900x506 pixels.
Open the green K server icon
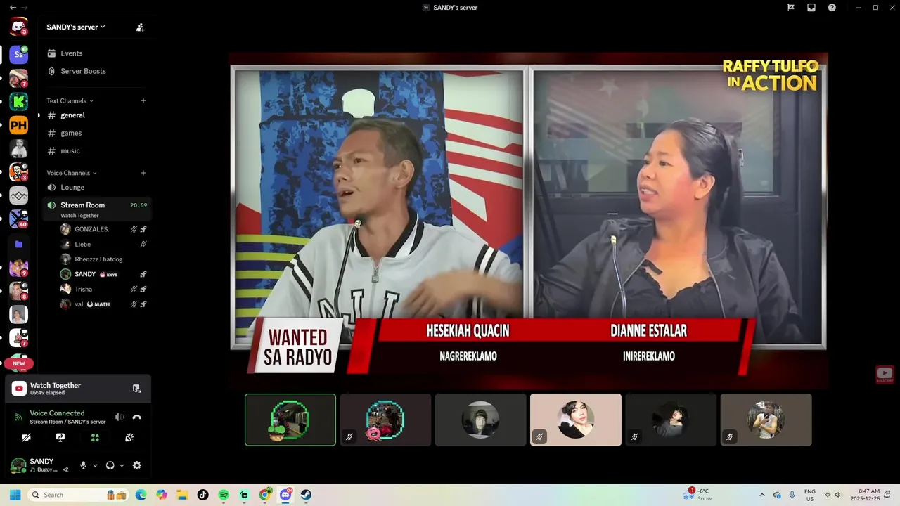pyautogui.click(x=18, y=102)
